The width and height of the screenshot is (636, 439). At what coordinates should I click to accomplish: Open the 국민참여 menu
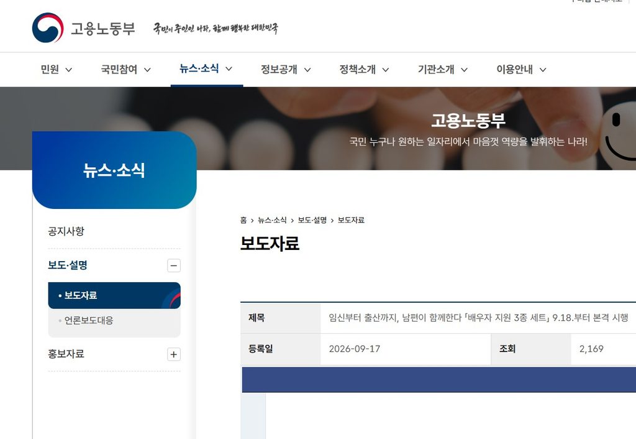[119, 70]
